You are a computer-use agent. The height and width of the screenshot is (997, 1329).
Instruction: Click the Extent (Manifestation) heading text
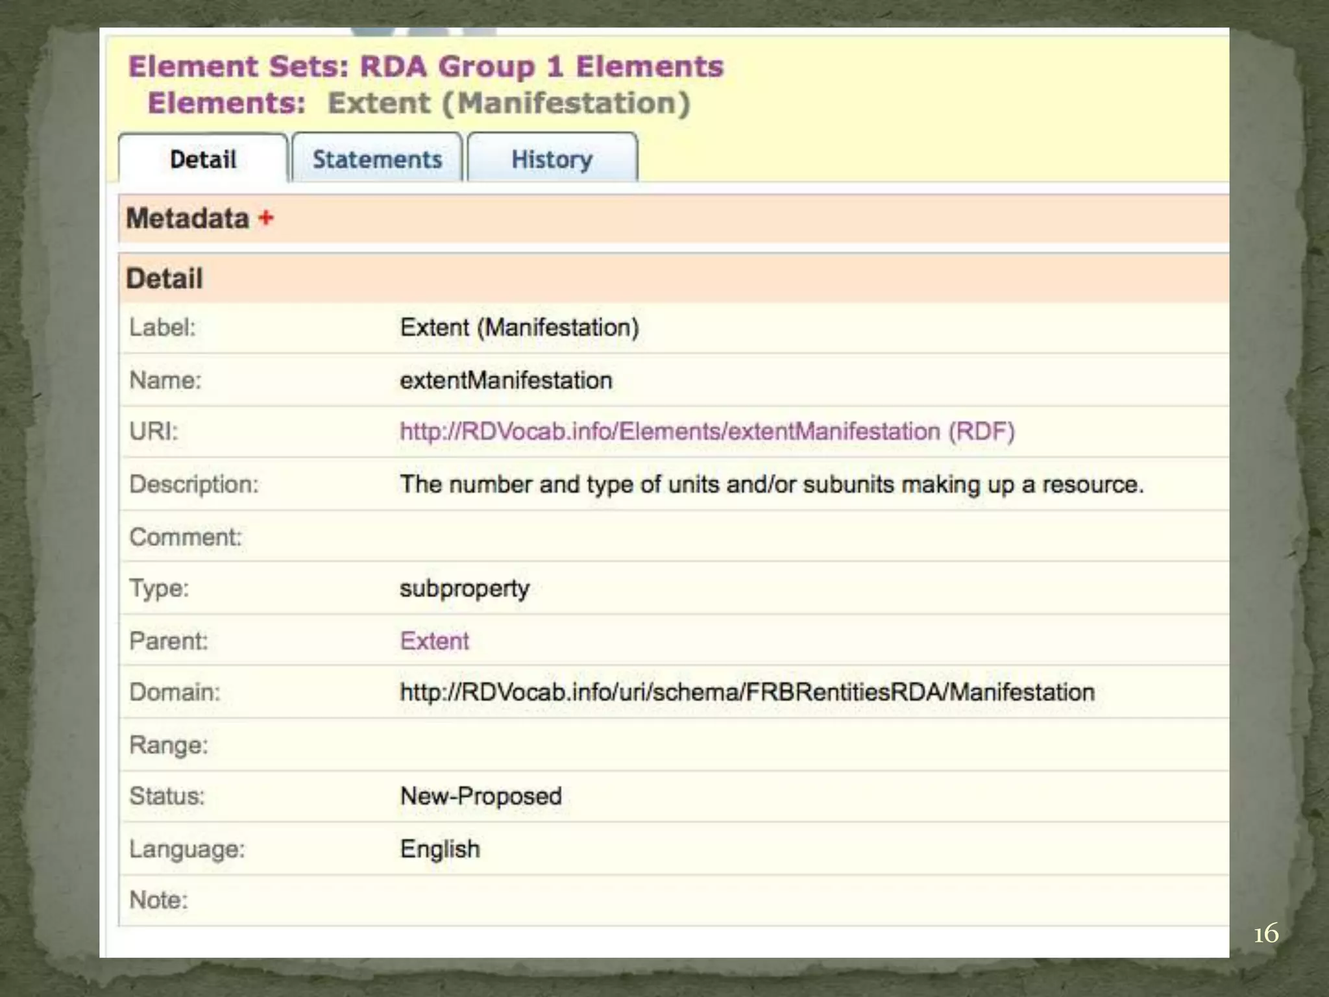[509, 103]
